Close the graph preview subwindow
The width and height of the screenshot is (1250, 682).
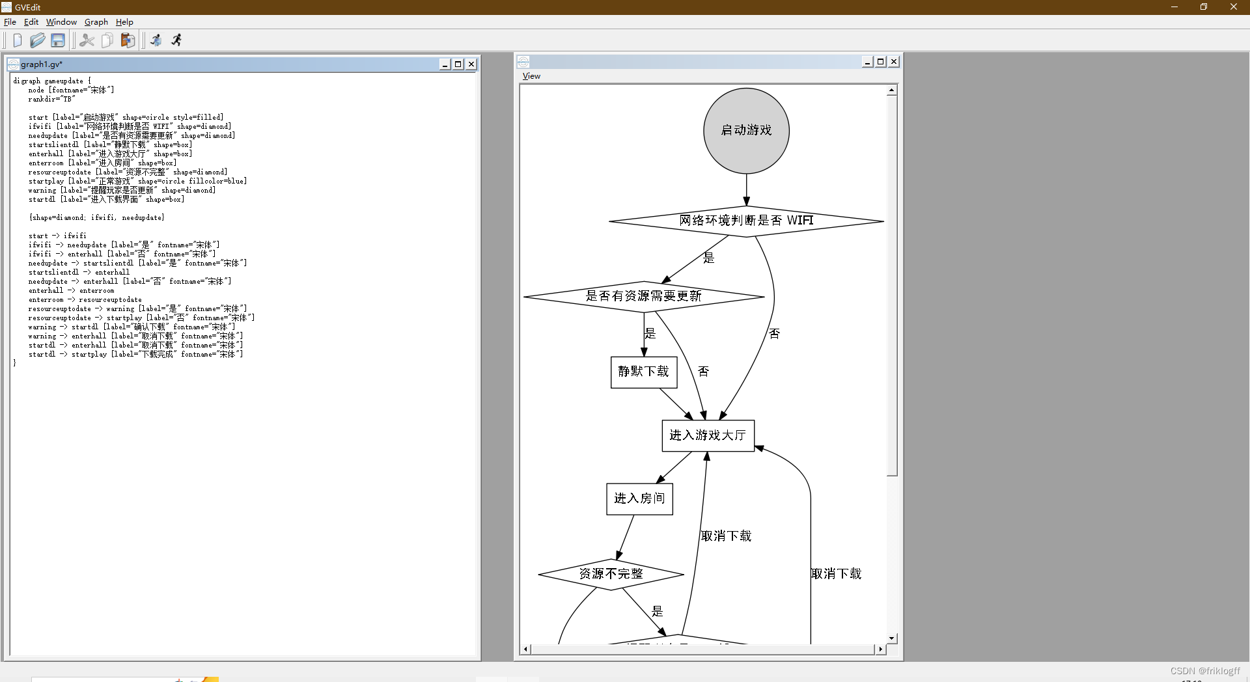(895, 62)
